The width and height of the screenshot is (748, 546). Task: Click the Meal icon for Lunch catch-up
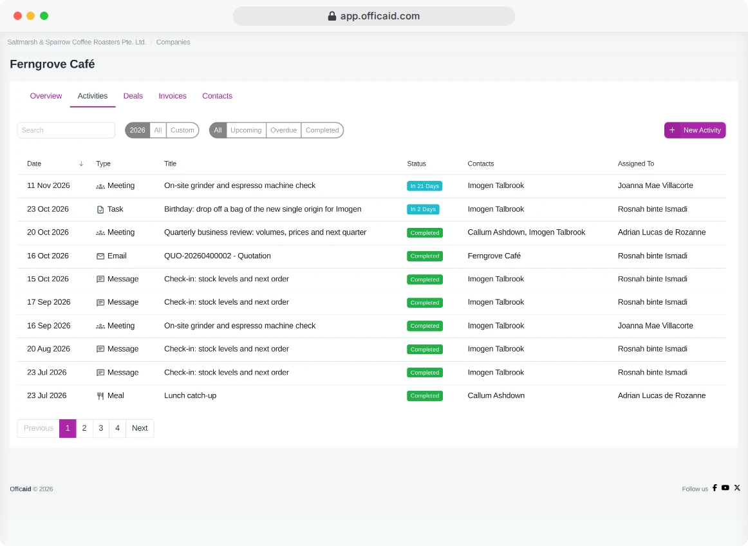click(100, 396)
